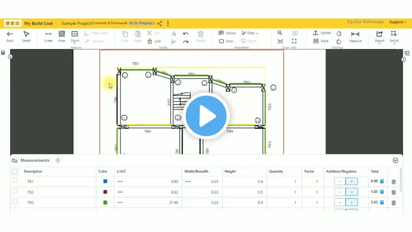Open the Measure drawings tool
This screenshot has height=232, width=412.
(x=355, y=36)
